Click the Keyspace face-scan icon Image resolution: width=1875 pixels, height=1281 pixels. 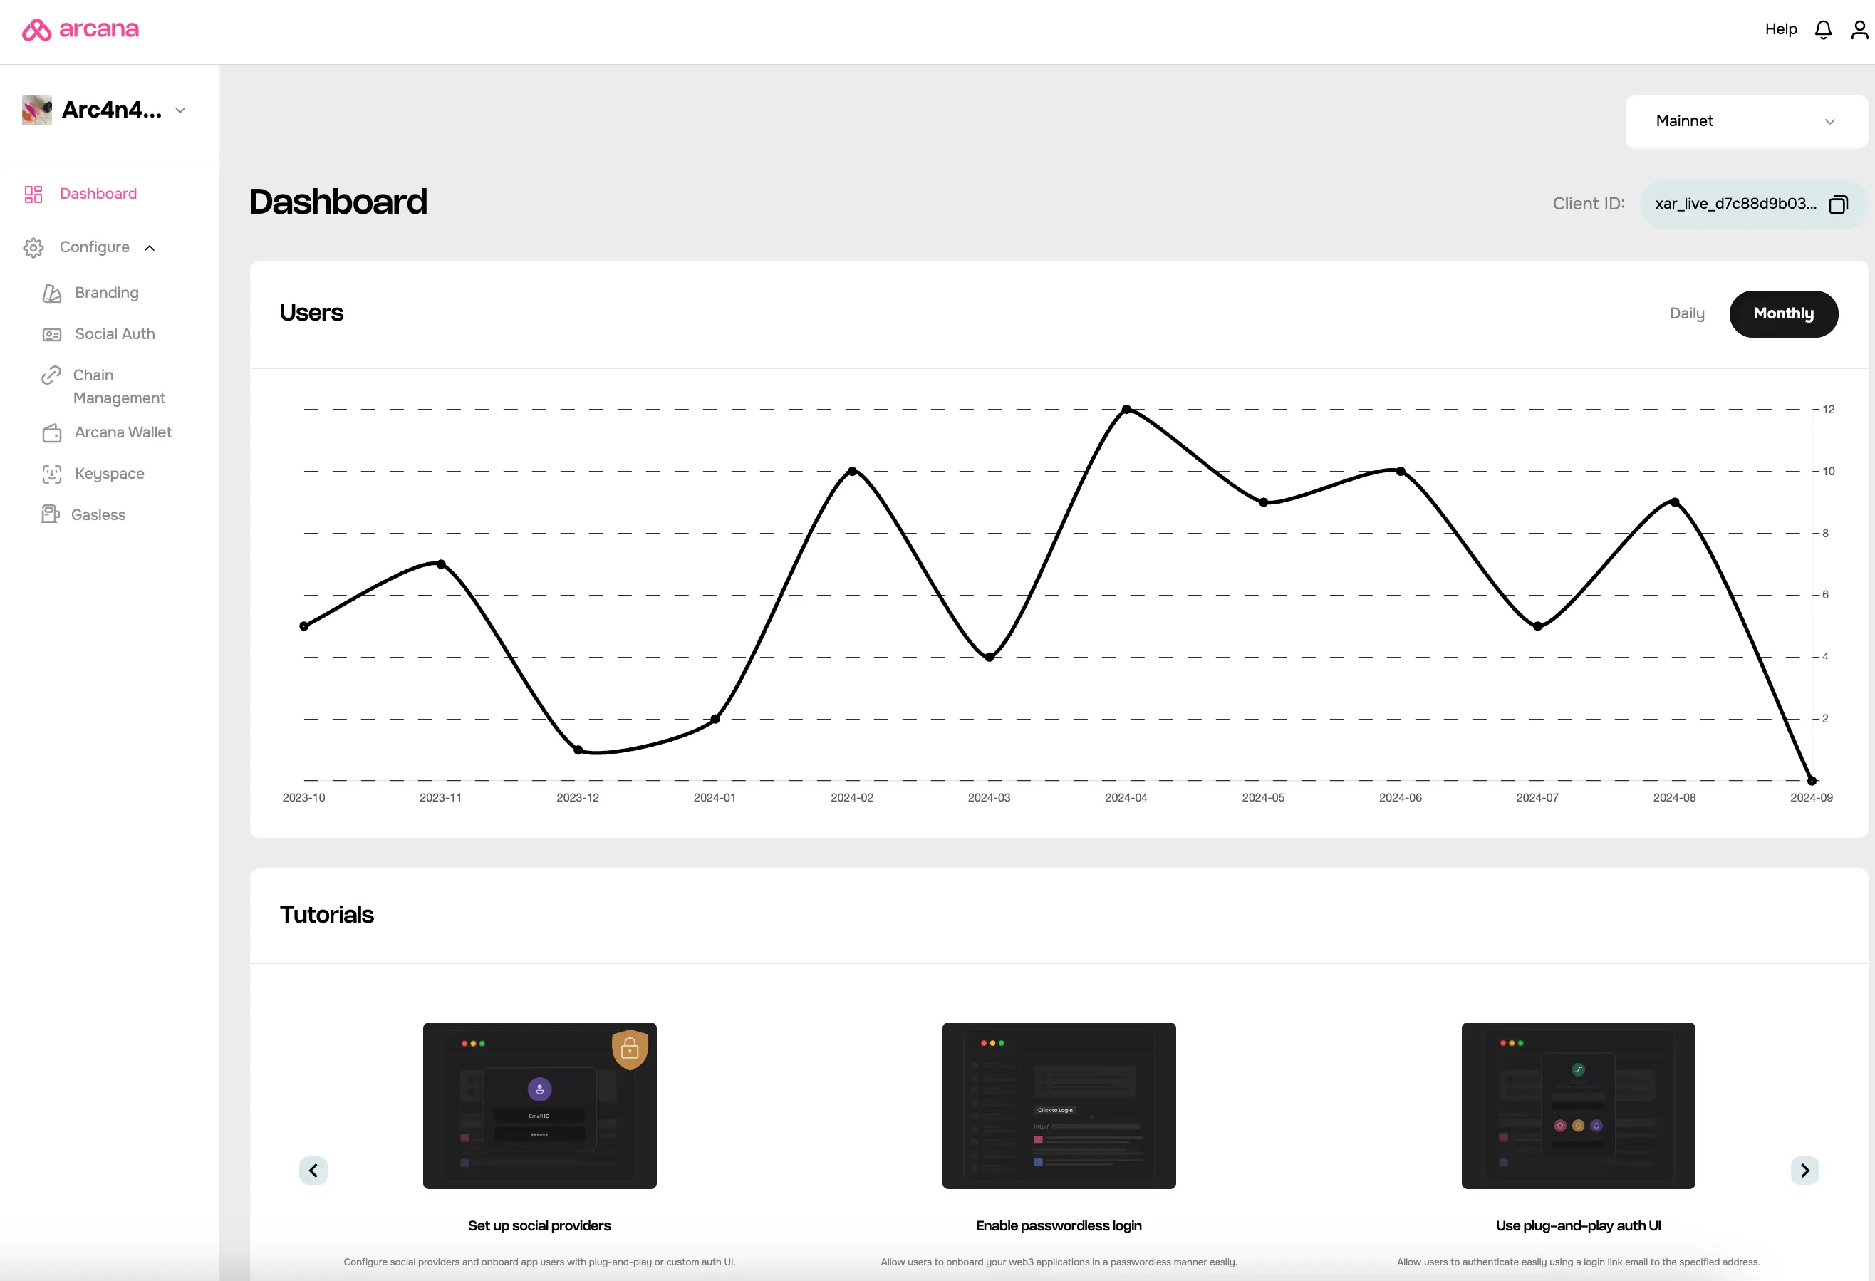tap(51, 474)
